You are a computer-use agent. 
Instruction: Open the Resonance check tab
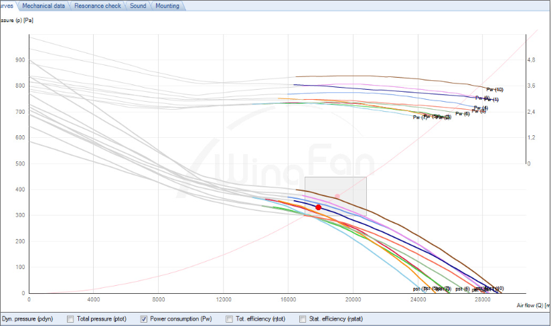pos(98,5)
